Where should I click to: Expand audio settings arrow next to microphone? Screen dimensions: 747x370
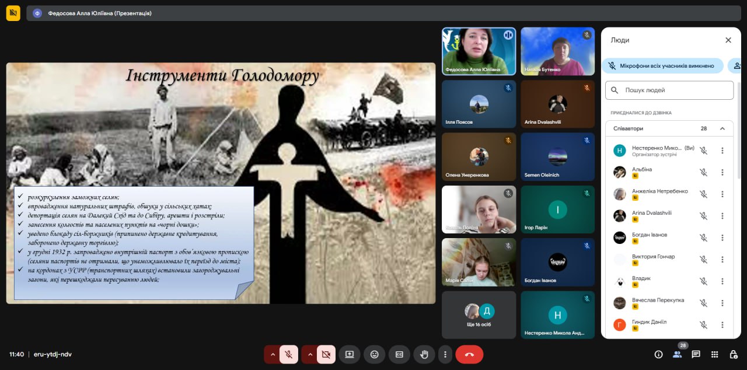272,354
